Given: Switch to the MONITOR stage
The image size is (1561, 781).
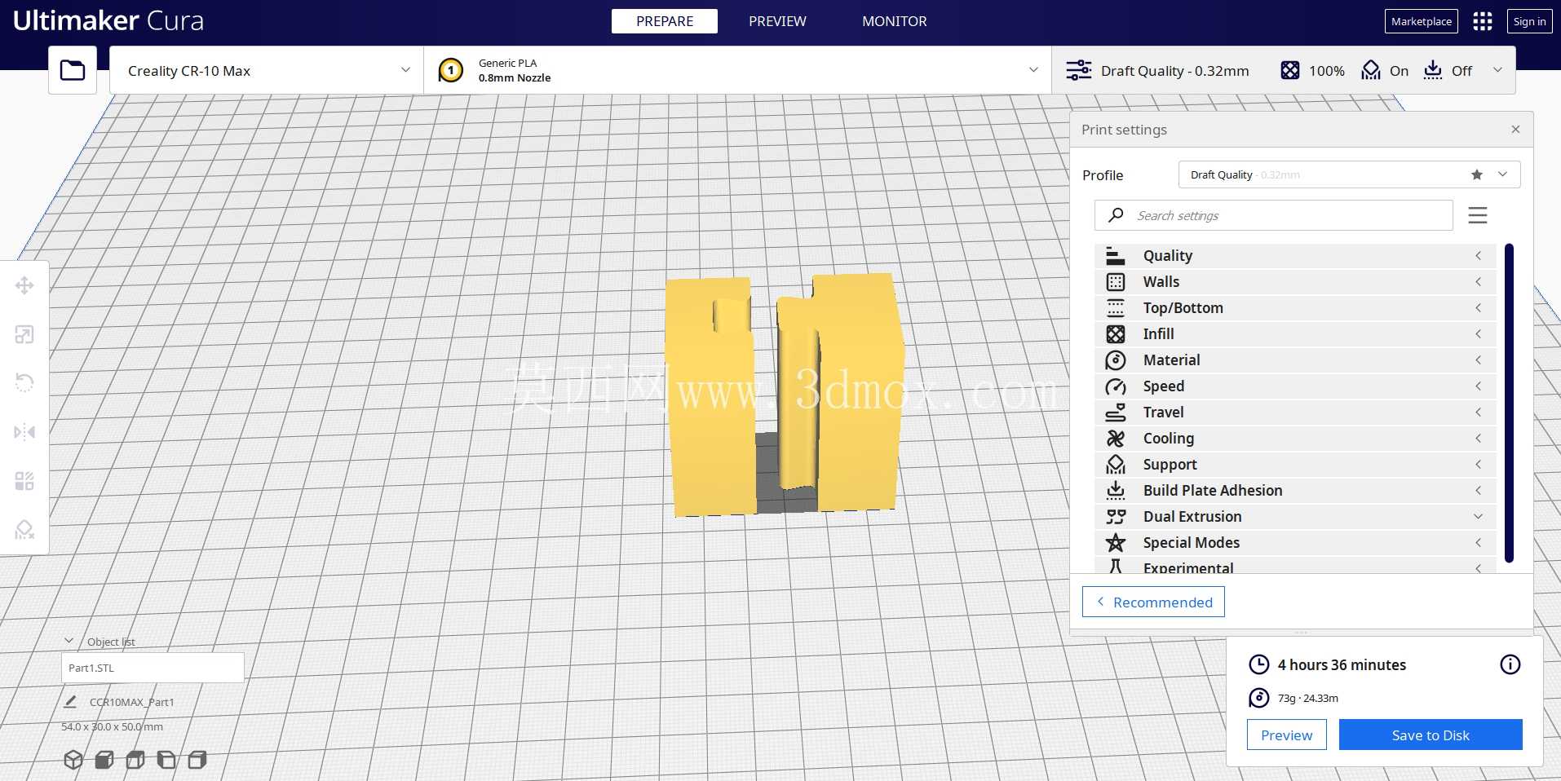Looking at the screenshot, I should point(895,21).
